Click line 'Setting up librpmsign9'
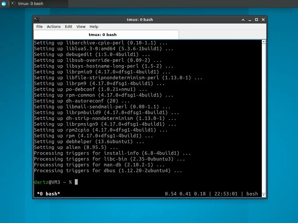This screenshot has height=223, width=298. pyautogui.click(x=105, y=124)
